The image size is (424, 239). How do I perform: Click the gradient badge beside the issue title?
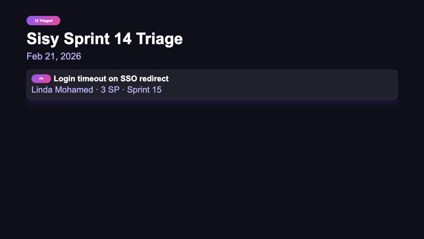(x=41, y=79)
